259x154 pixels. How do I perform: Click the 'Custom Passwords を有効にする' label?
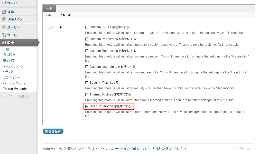click(x=113, y=39)
